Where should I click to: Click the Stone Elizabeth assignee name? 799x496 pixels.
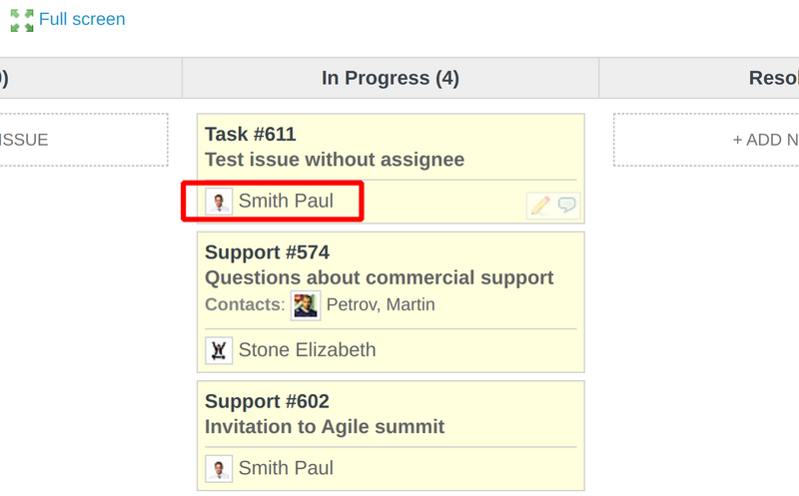pos(307,350)
